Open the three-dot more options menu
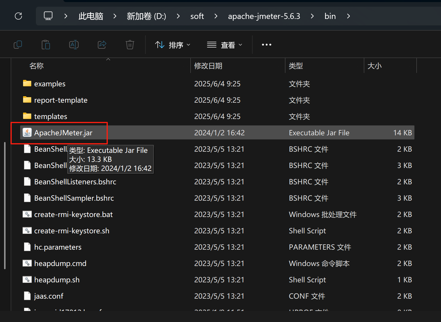 pos(267,45)
